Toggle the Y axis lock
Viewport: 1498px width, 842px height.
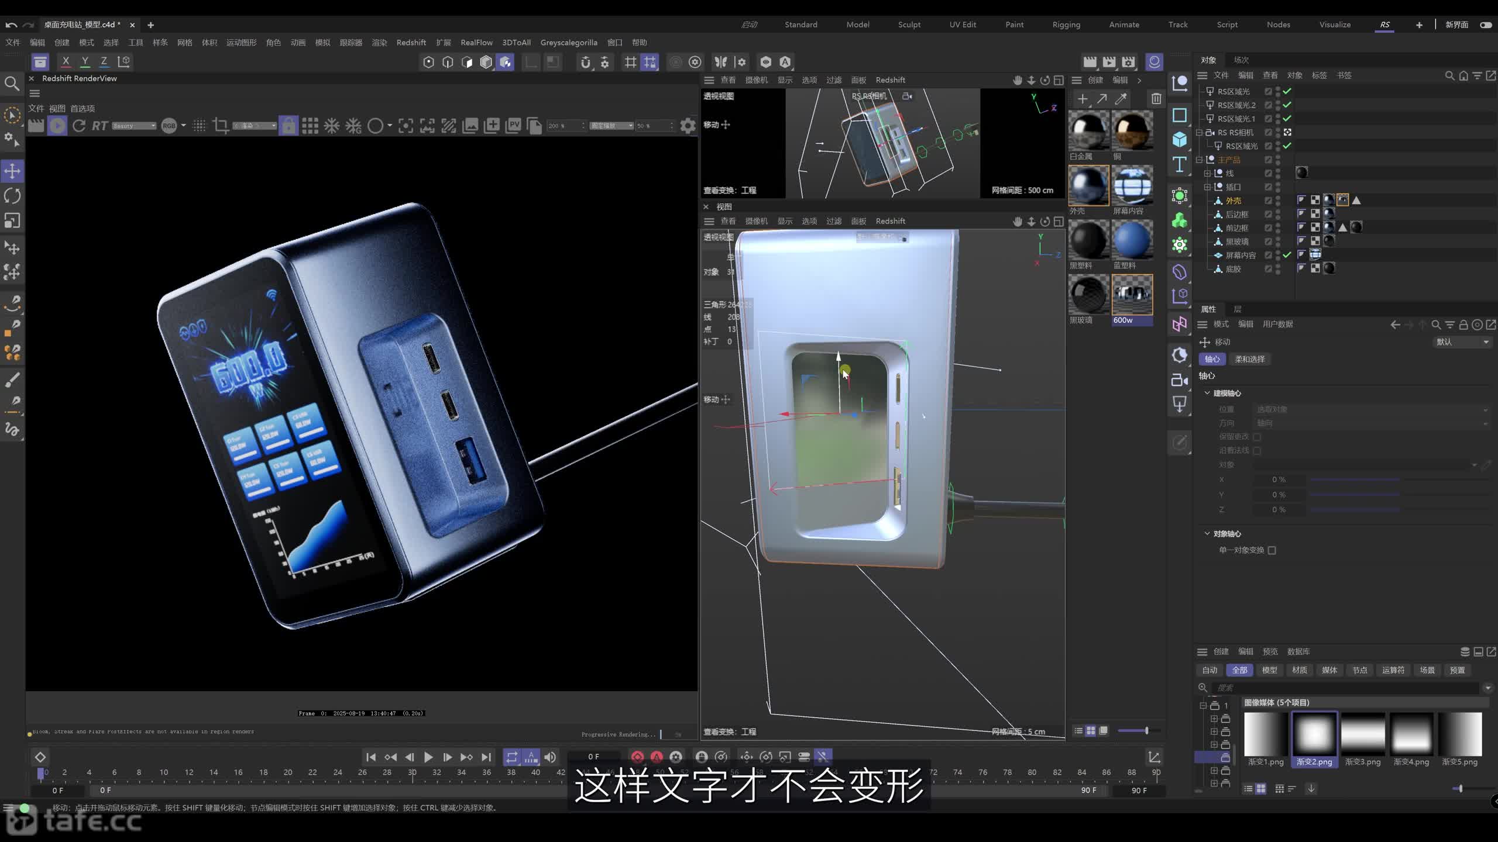point(85,61)
